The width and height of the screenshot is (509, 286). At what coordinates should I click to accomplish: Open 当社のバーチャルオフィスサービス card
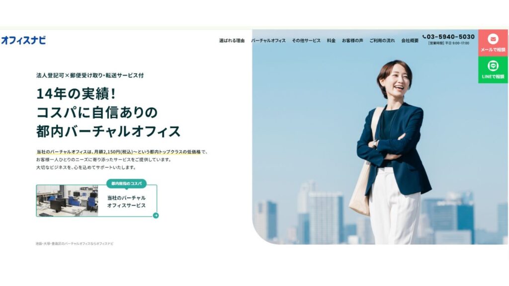coord(97,201)
